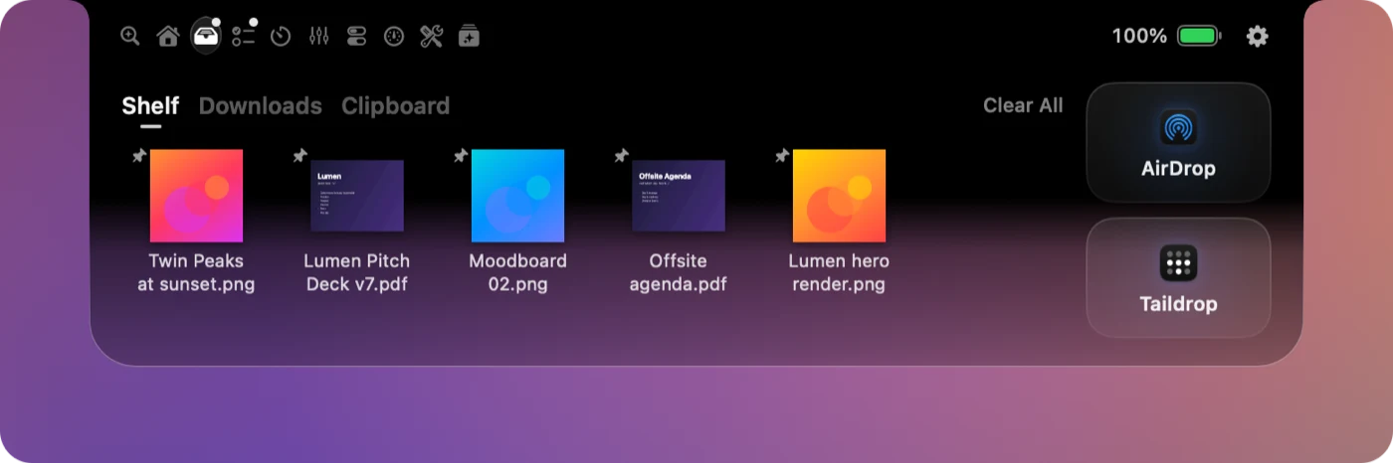Open the sparkle stack icon
This screenshot has height=463, width=1393.
click(x=469, y=36)
